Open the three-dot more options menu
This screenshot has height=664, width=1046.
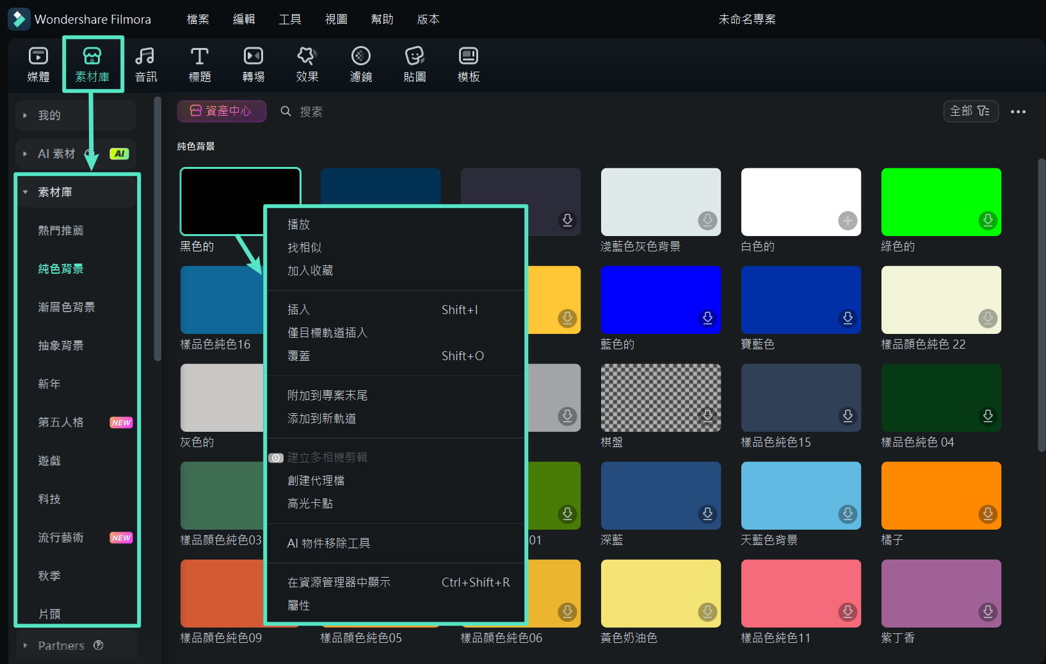point(1018,111)
